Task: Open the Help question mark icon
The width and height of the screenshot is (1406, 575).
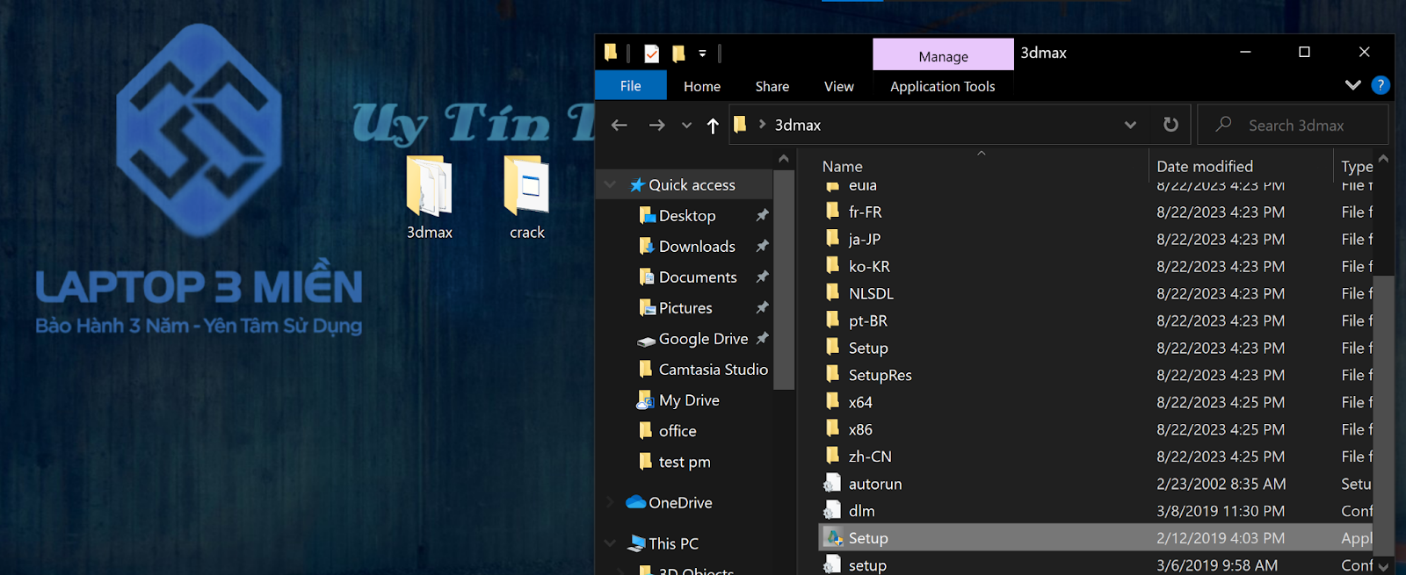Action: coord(1381,85)
